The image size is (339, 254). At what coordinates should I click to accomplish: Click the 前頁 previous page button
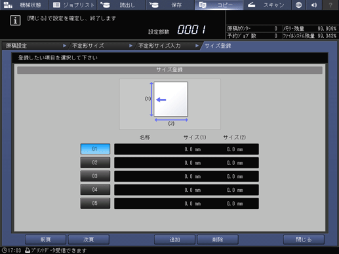click(45, 240)
